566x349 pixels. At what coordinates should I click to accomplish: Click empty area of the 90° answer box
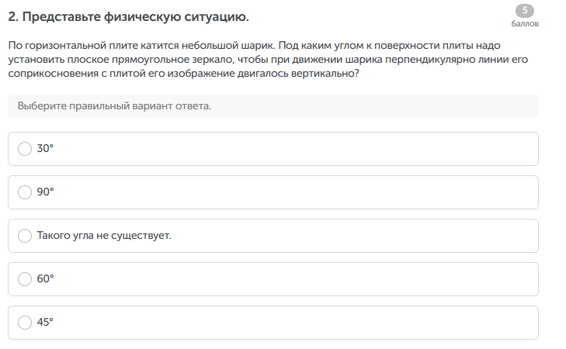coord(311,192)
